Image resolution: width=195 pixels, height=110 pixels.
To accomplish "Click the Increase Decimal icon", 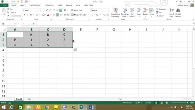I will click(x=104, y=15).
